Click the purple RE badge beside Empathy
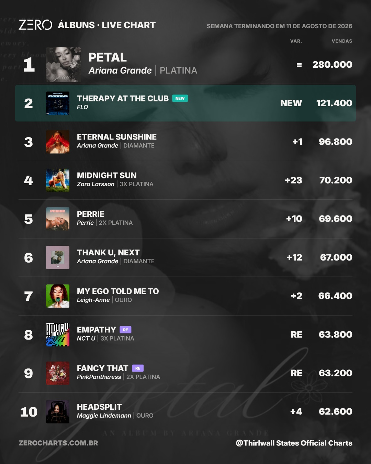The width and height of the screenshot is (371, 464). (125, 330)
